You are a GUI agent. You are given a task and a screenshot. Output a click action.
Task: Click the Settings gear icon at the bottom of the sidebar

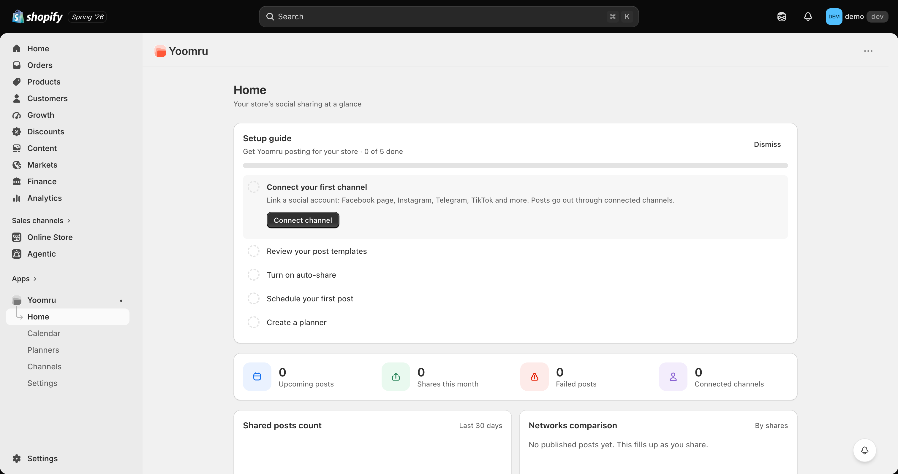point(16,458)
